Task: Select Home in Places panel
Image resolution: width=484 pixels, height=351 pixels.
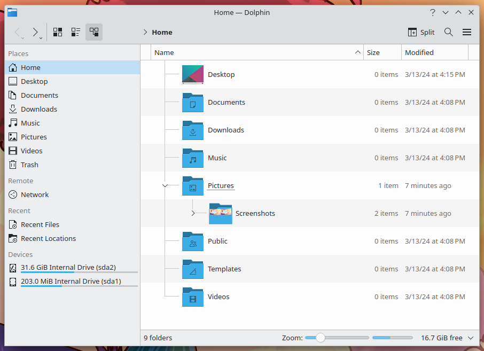Action: (x=73, y=68)
